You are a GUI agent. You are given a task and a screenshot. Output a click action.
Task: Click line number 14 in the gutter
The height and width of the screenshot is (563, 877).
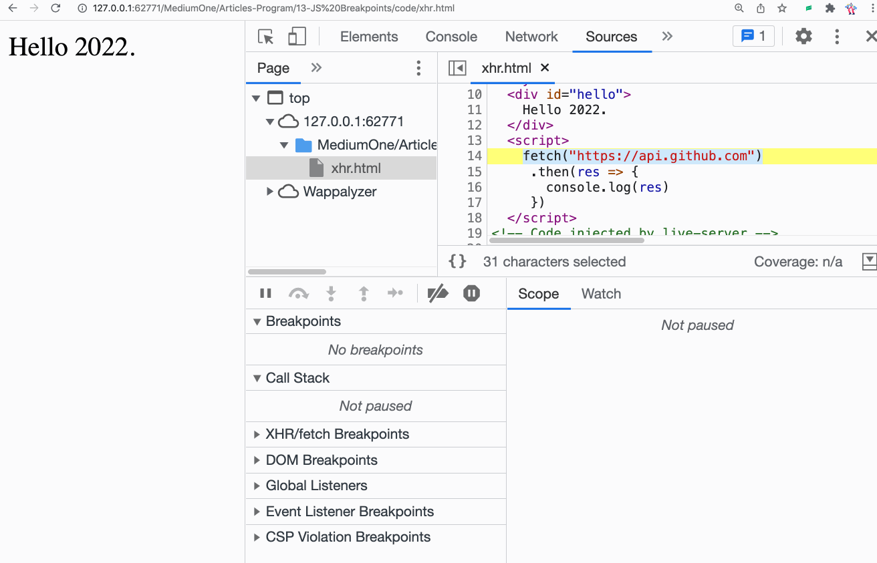coord(474,156)
